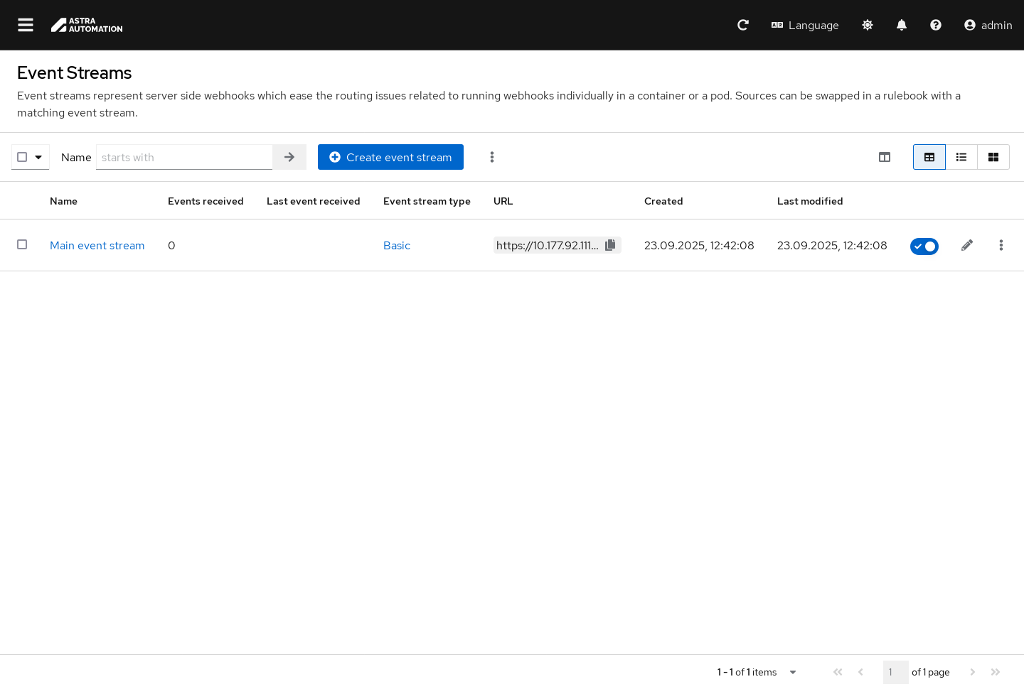Open the Language menu
Viewport: 1024px width, 689px height.
pos(805,25)
